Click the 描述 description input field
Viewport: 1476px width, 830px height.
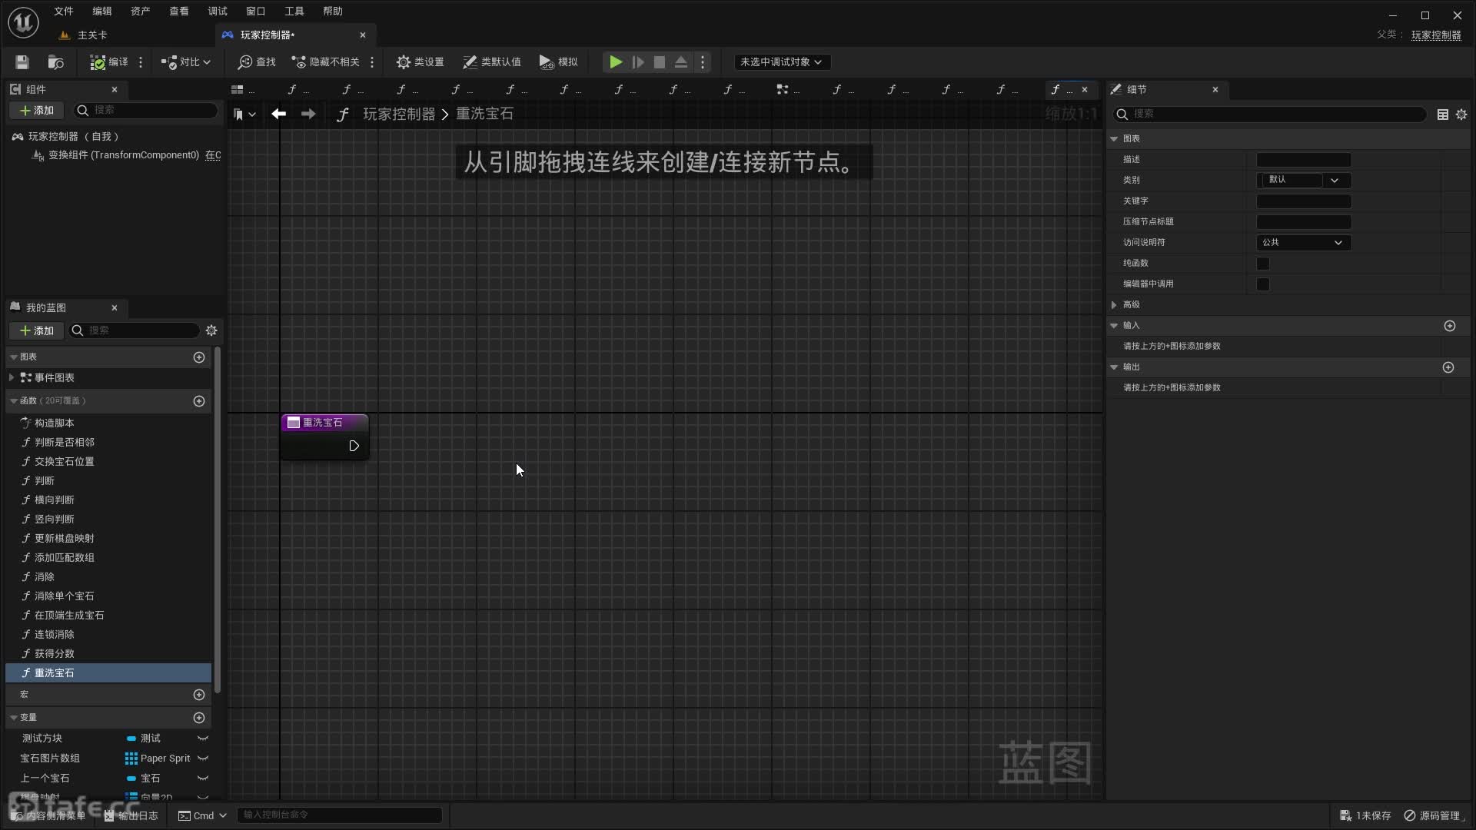tap(1304, 160)
